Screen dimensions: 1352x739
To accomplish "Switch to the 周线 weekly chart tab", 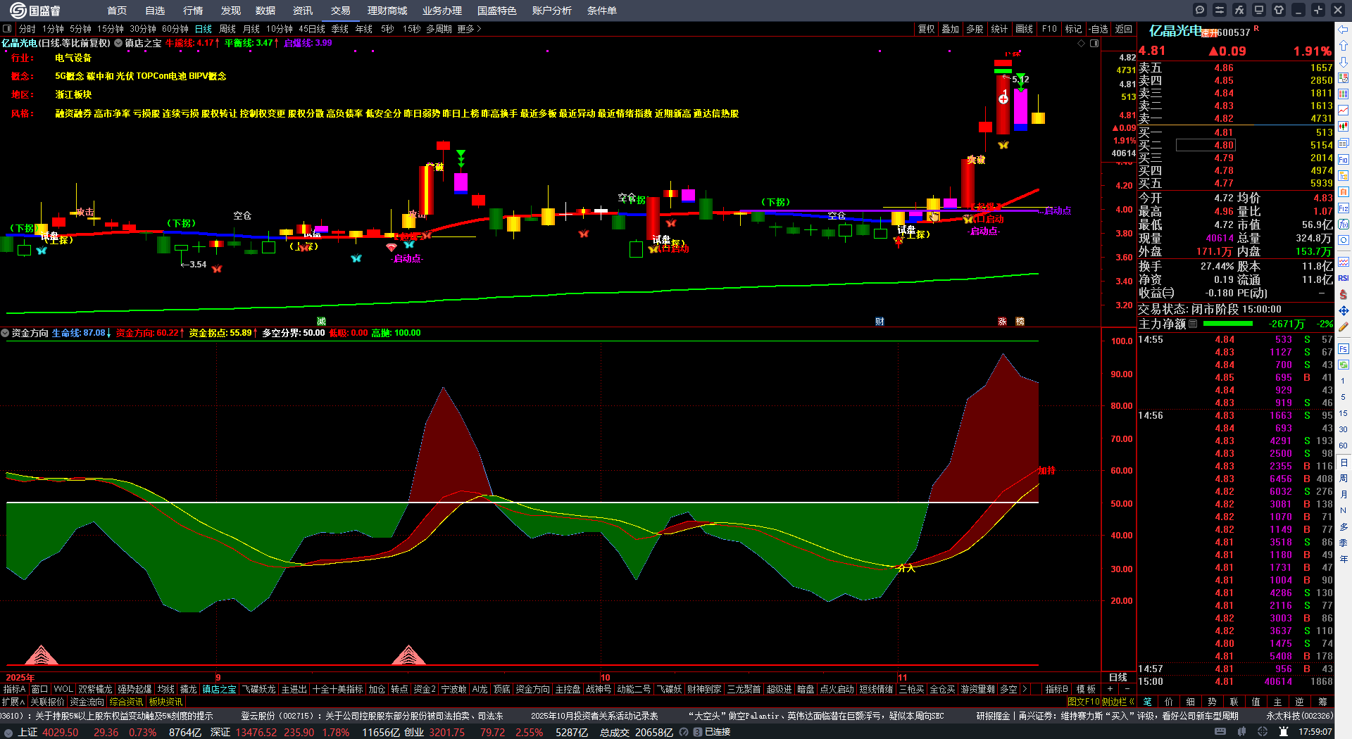I will pyautogui.click(x=227, y=29).
